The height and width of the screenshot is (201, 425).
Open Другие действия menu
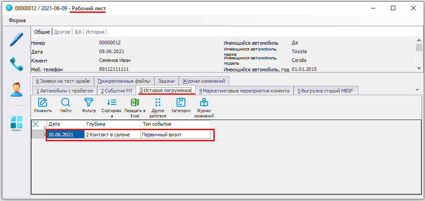[x=158, y=107]
